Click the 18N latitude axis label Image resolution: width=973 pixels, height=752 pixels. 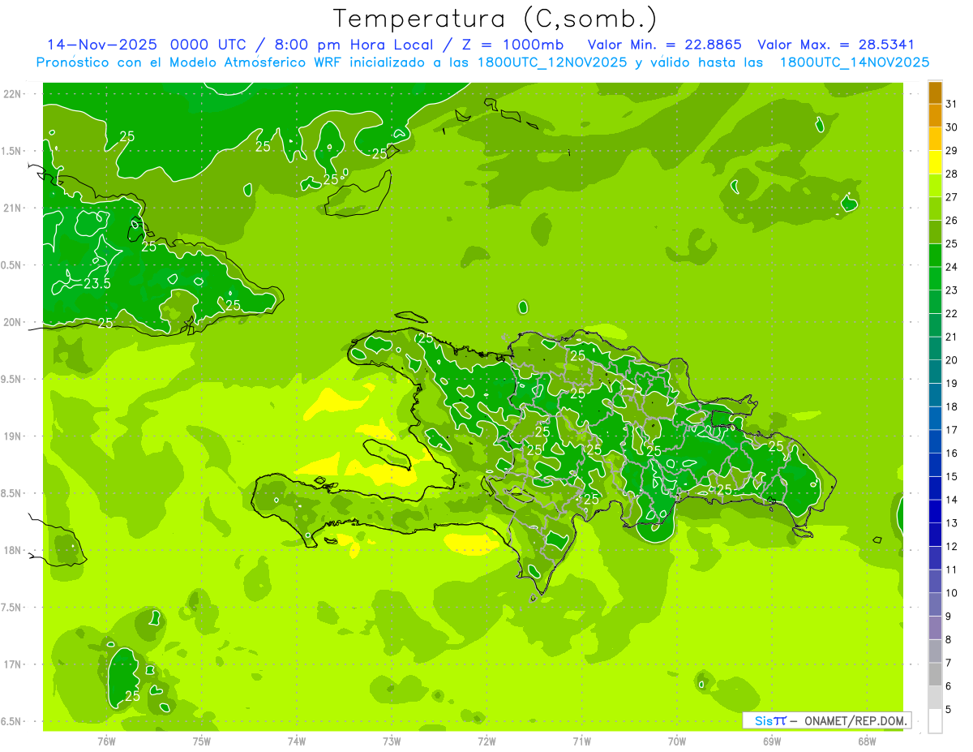point(12,551)
